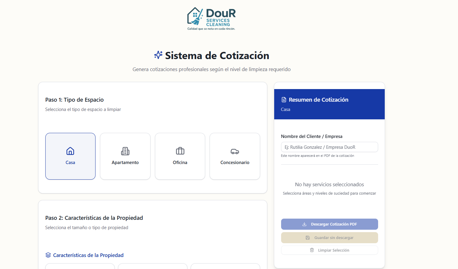Click the Descargar Cotización PDF button
Viewport: 458px width, 269px height.
[329, 224]
